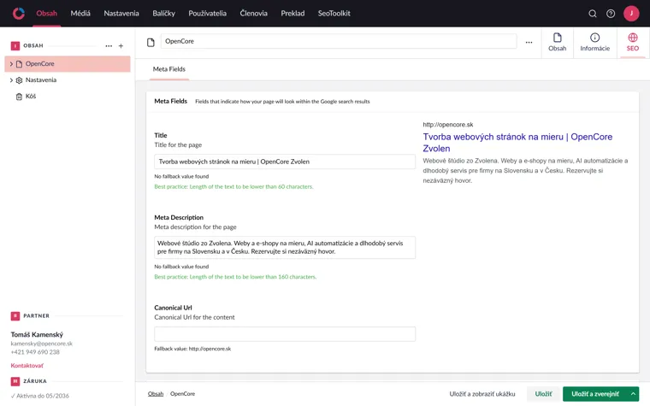Click the OpenCore breadcrumb text
The width and height of the screenshot is (650, 406).
pos(182,393)
